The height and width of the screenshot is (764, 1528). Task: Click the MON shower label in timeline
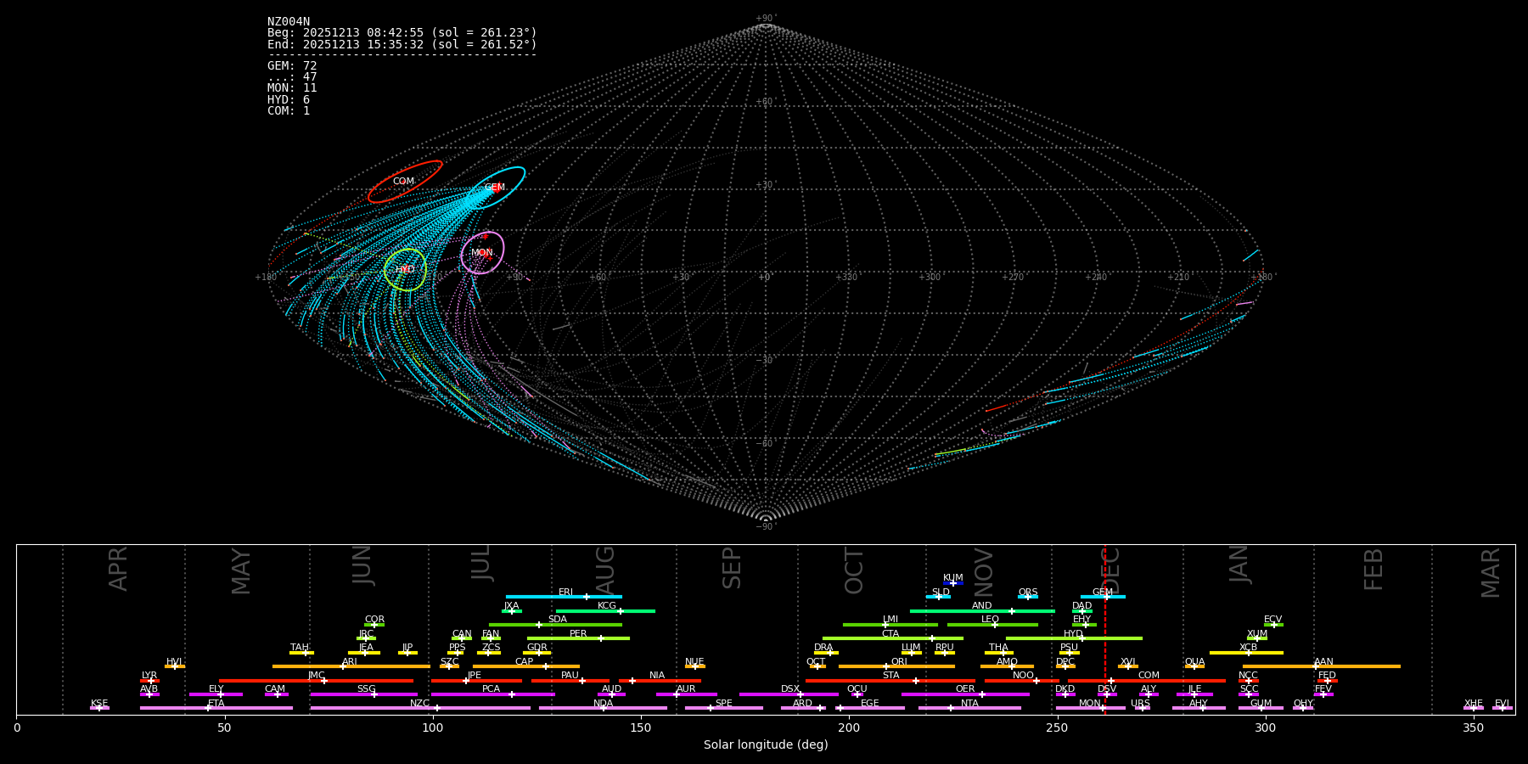1090,704
